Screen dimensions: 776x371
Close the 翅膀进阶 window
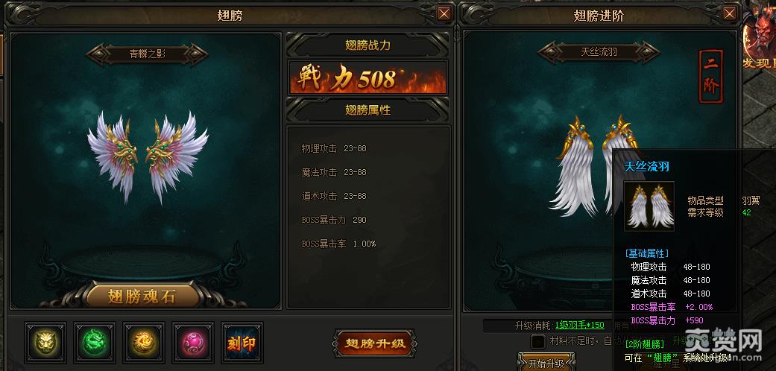coord(729,13)
